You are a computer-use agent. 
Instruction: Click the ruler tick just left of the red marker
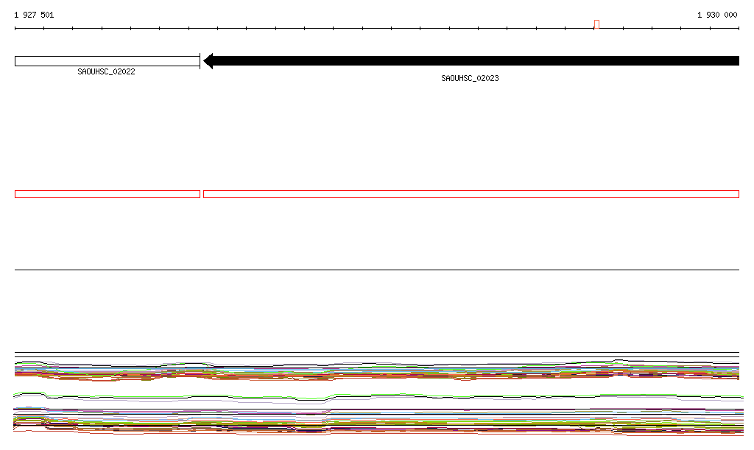(x=565, y=29)
